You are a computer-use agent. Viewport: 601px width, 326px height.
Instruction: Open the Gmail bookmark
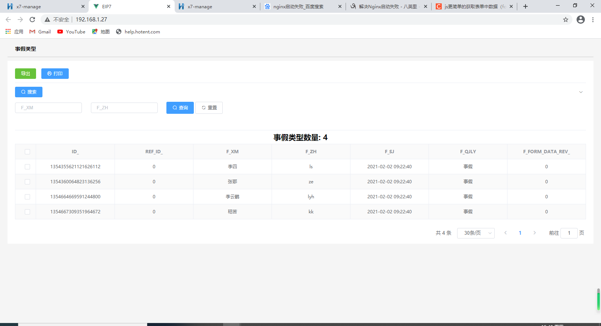(40, 32)
